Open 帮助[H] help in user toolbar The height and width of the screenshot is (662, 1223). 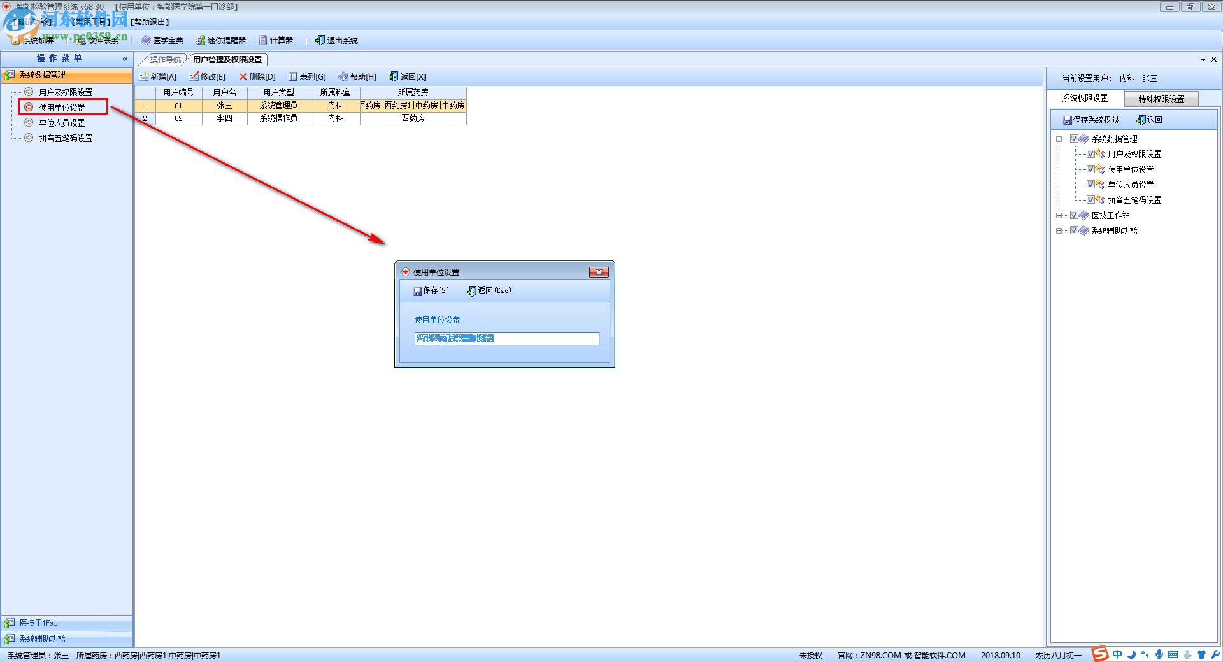tap(357, 76)
